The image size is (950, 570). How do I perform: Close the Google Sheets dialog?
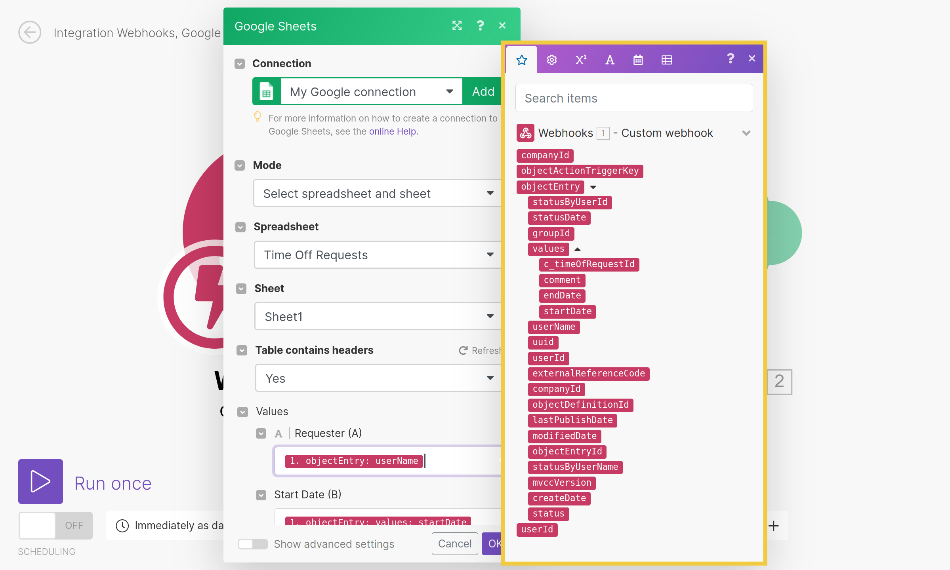pyautogui.click(x=502, y=26)
